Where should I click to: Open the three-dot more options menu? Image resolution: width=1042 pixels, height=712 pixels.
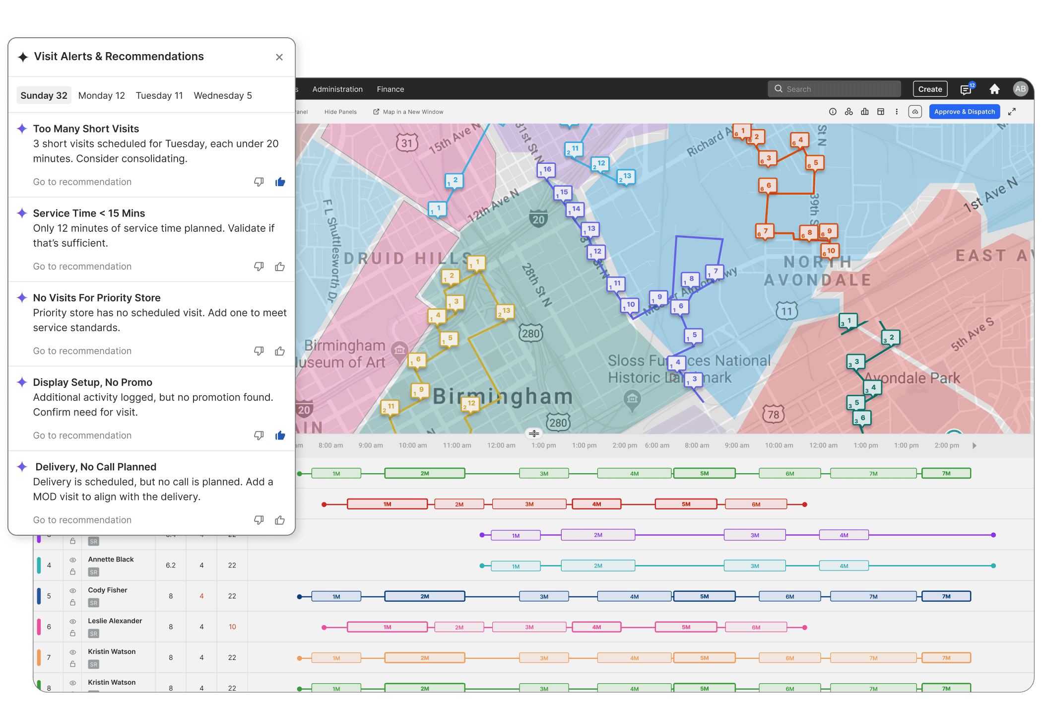point(897,112)
